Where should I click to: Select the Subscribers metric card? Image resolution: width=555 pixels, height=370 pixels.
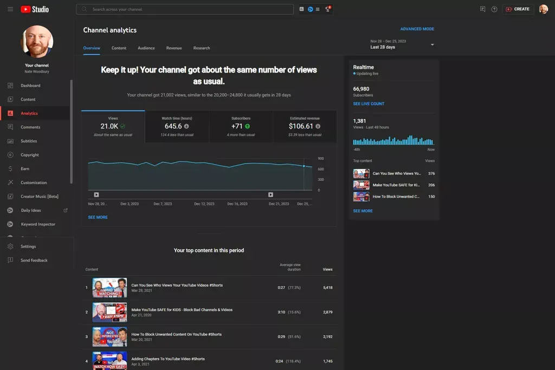(241, 127)
